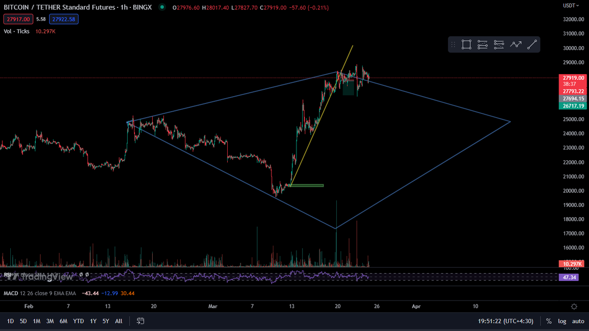Pick the trend line tool icon
This screenshot has width=589, height=331.
tap(532, 45)
